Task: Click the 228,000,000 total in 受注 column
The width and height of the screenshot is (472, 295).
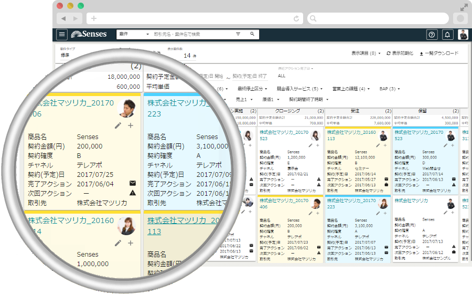Action: pyautogui.click(x=380, y=118)
